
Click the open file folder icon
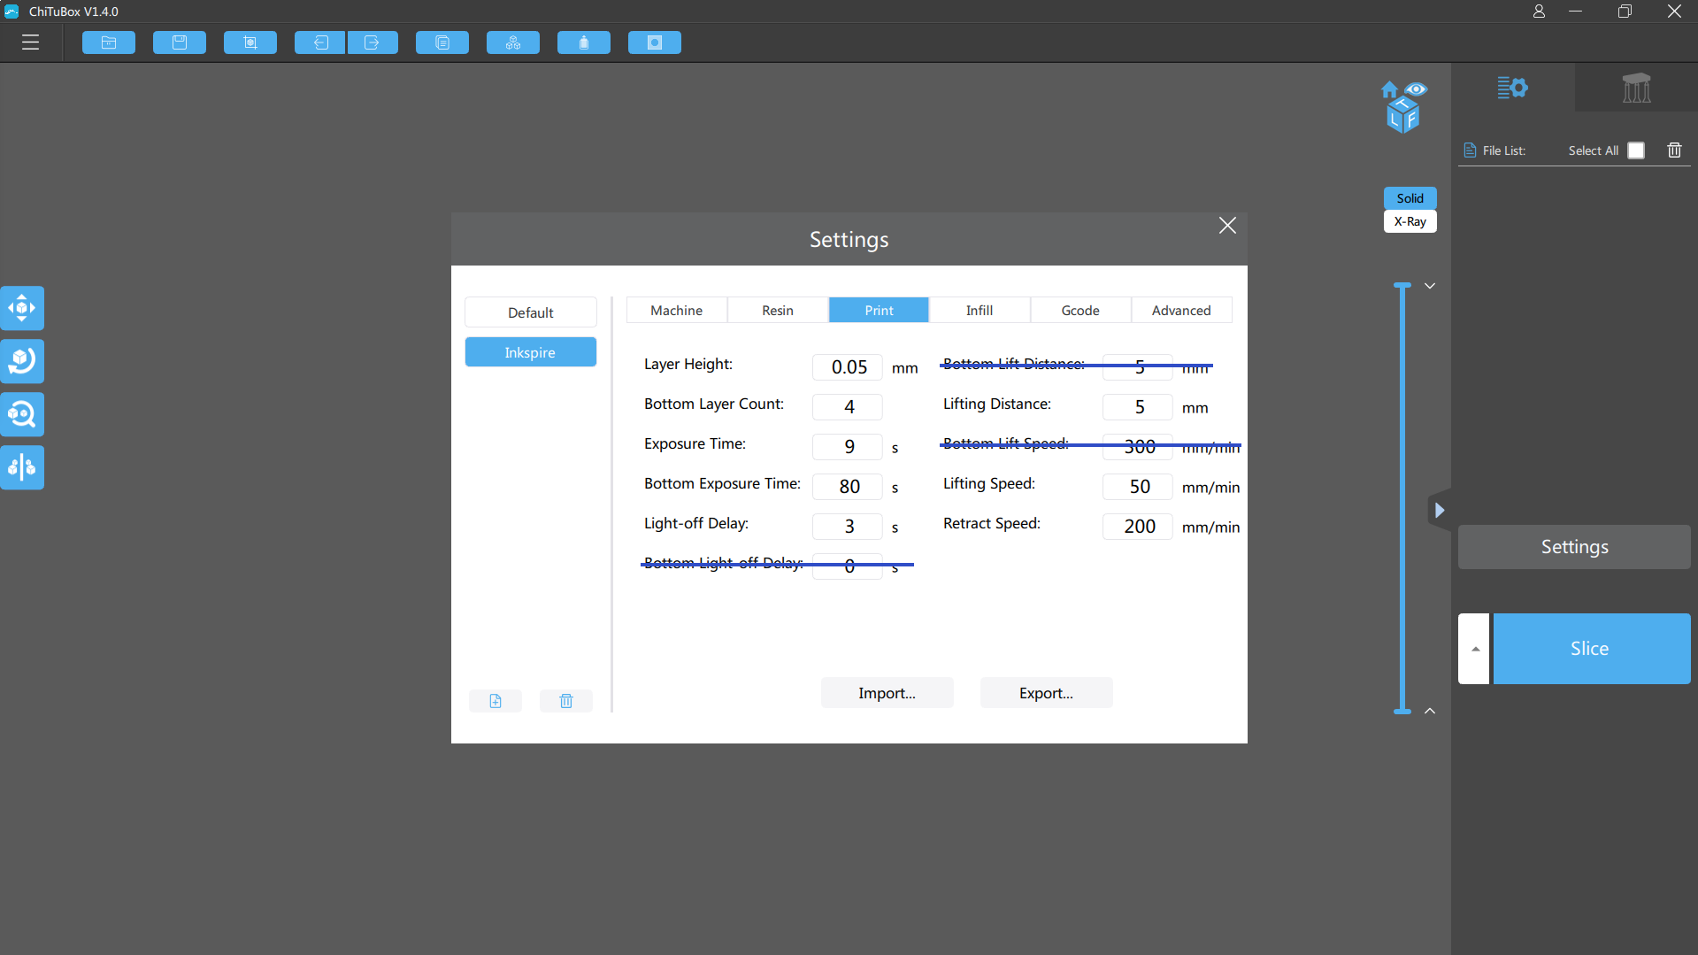coord(109,42)
